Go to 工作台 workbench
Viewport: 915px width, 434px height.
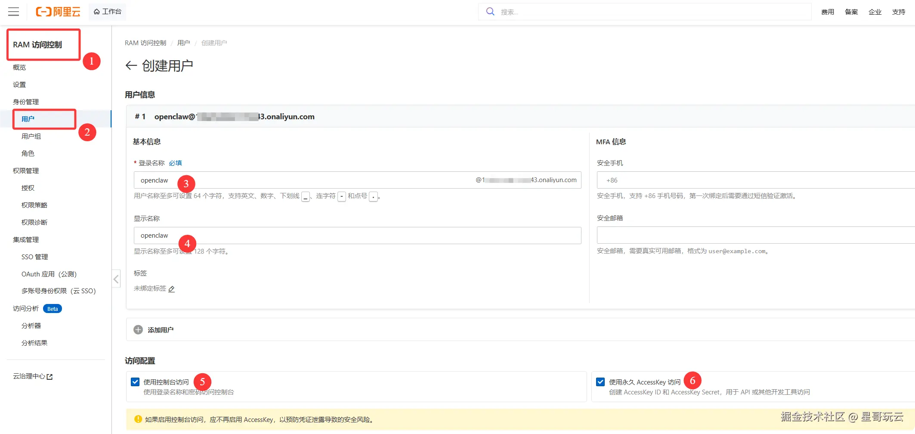click(x=108, y=12)
